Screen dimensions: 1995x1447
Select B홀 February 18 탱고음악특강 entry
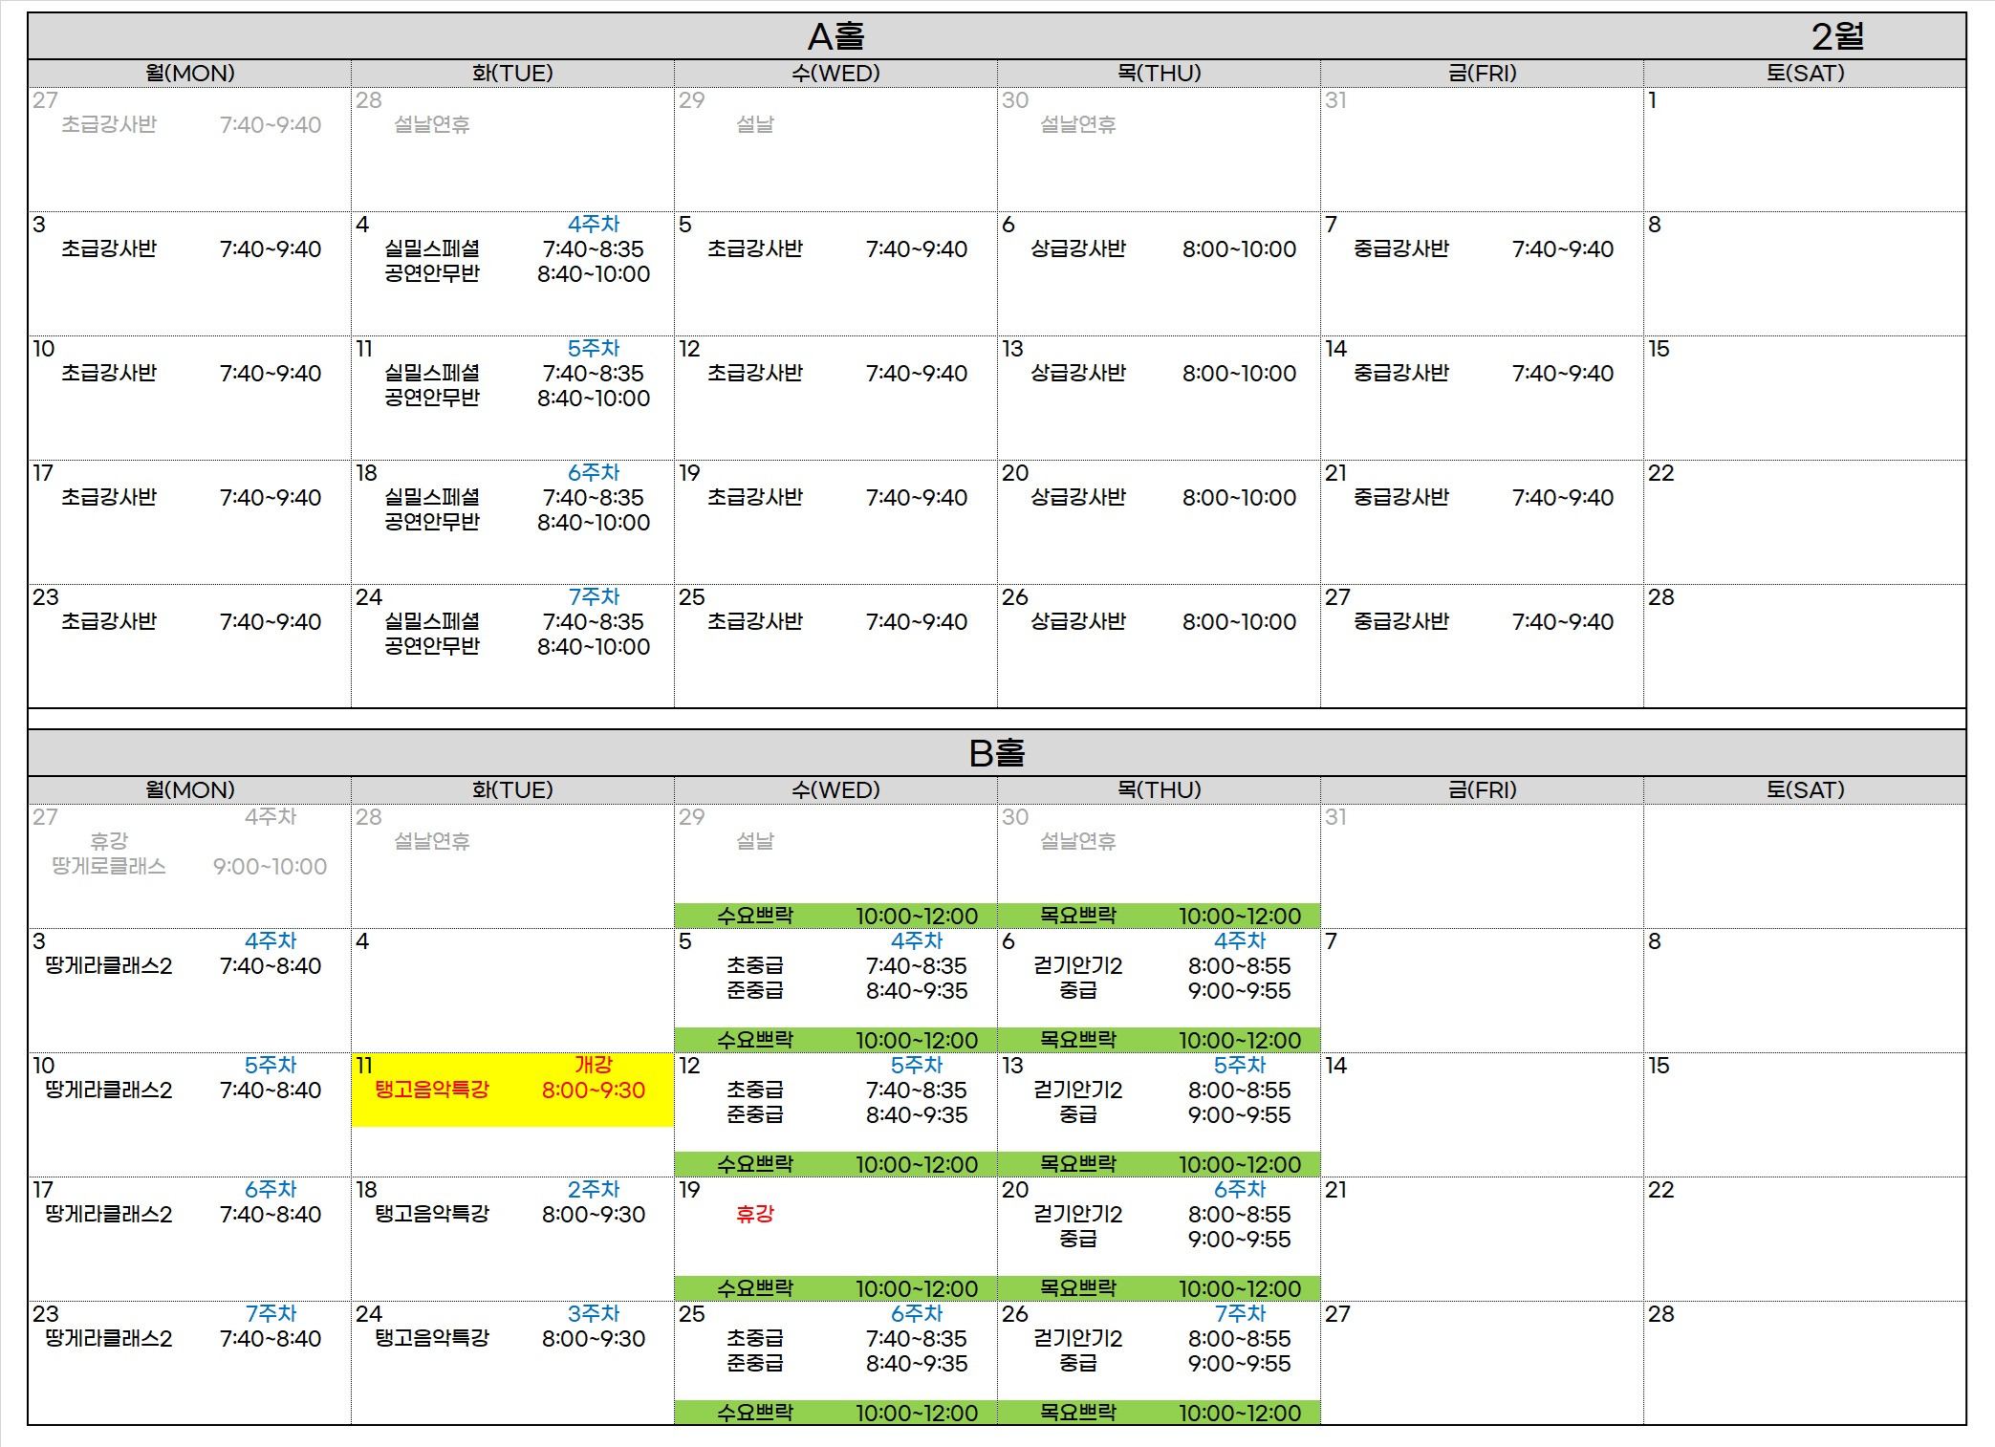(432, 1214)
